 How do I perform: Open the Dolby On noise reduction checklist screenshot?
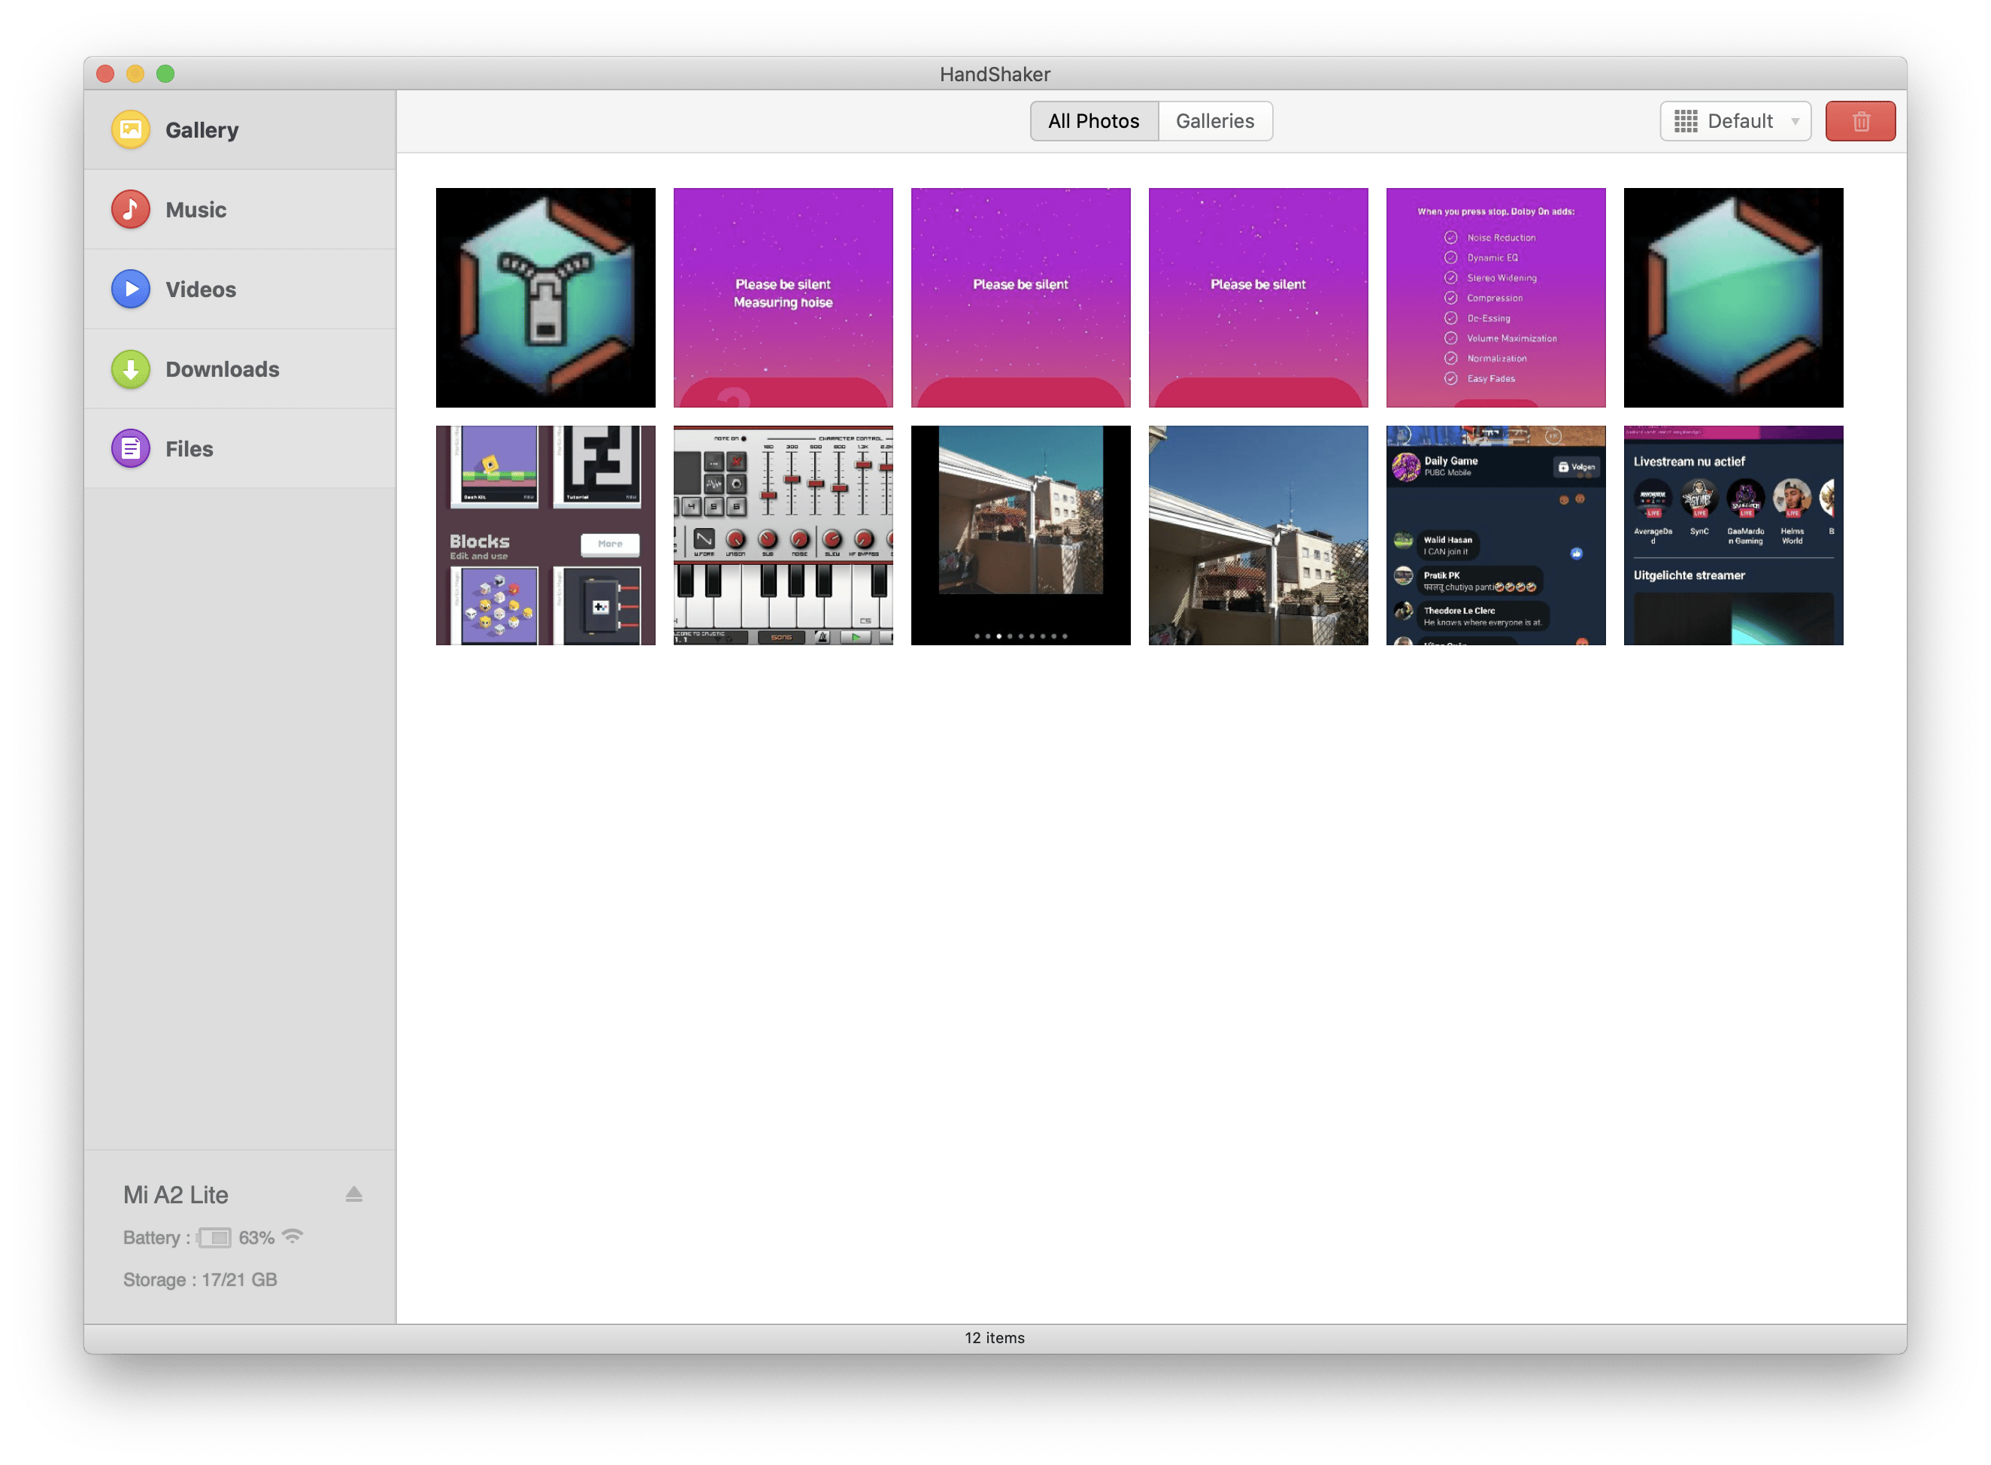pos(1496,297)
